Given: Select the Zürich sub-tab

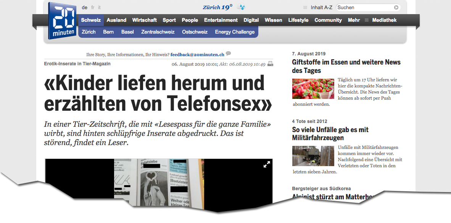Looking at the screenshot, I should [x=89, y=32].
